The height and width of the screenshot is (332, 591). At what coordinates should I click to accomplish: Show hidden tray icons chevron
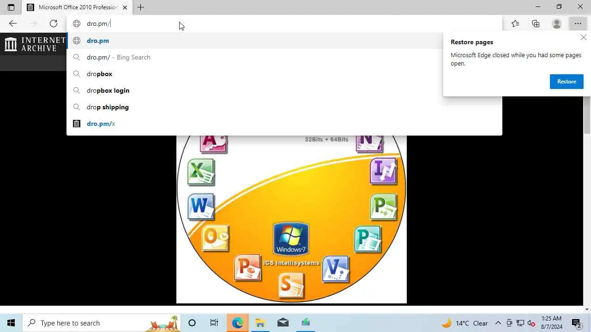498,323
